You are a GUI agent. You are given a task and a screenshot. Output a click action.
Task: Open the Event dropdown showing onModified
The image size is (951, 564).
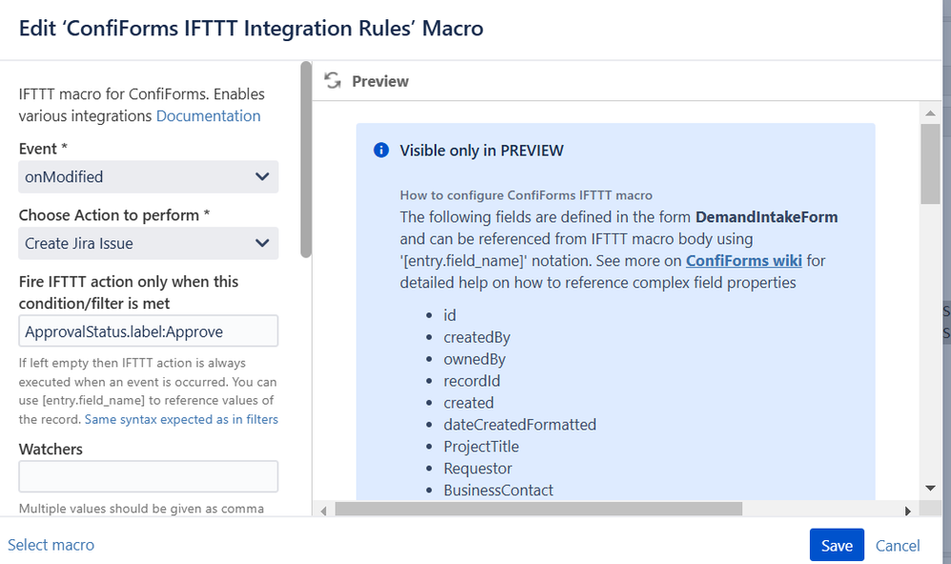pyautogui.click(x=148, y=177)
